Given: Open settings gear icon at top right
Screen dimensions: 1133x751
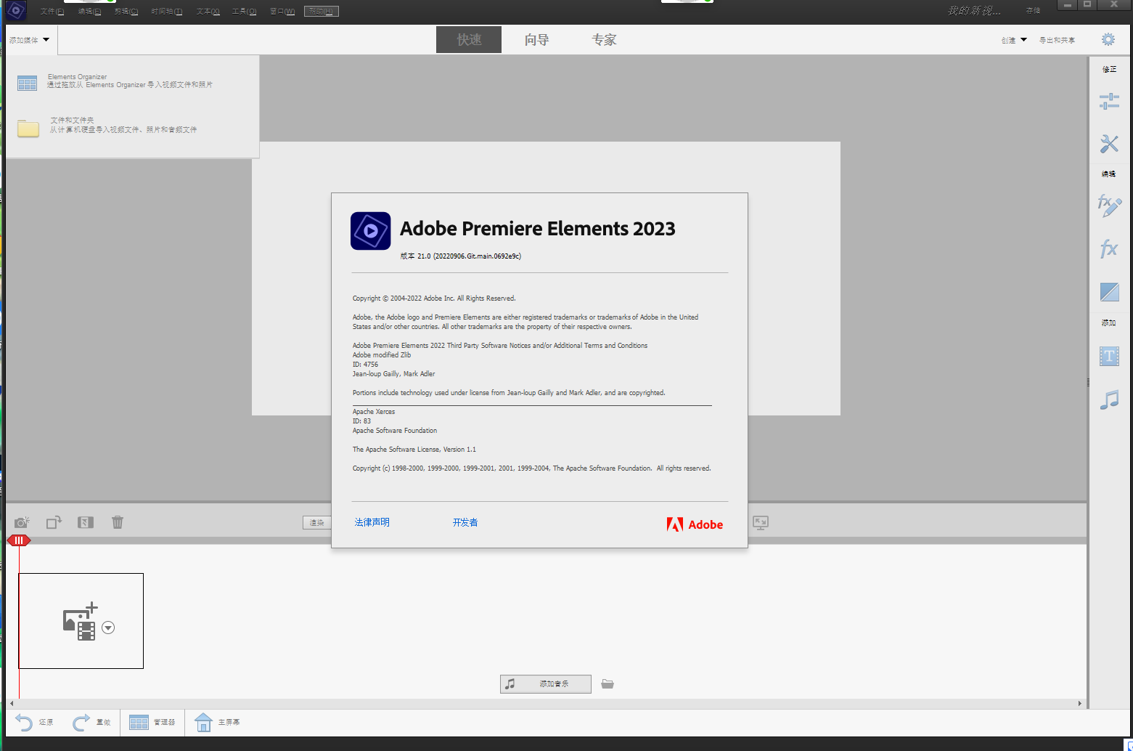Looking at the screenshot, I should 1108,39.
